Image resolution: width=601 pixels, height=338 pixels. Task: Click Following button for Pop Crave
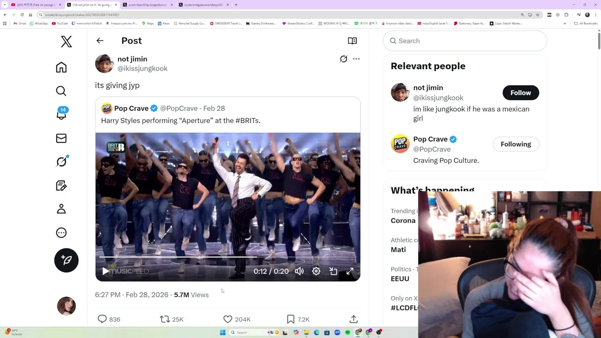coord(516,144)
